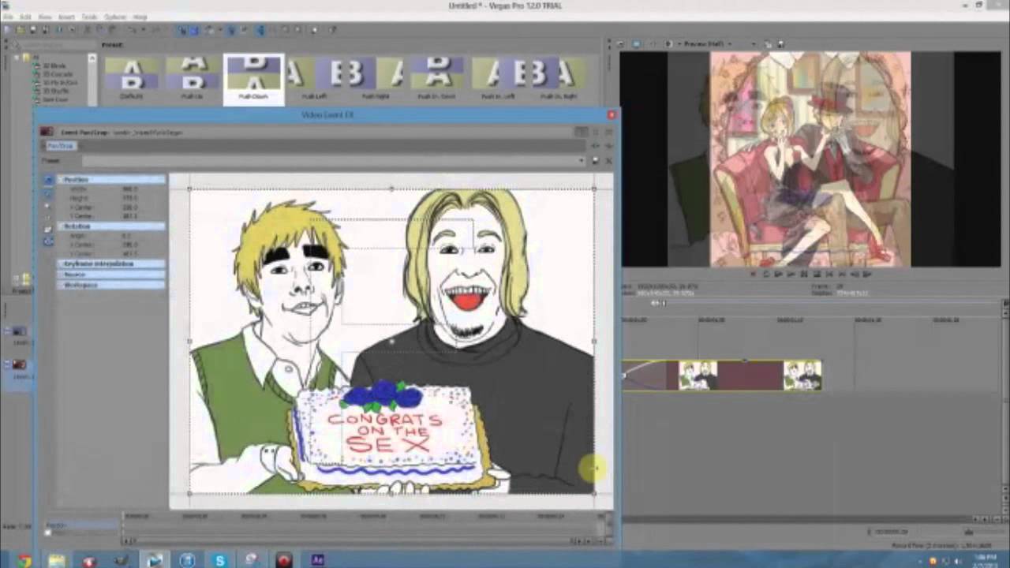Open Skype from the taskbar
This screenshot has height=568, width=1010.
coord(219,560)
